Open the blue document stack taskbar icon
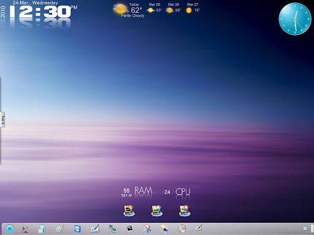 [42, 229]
